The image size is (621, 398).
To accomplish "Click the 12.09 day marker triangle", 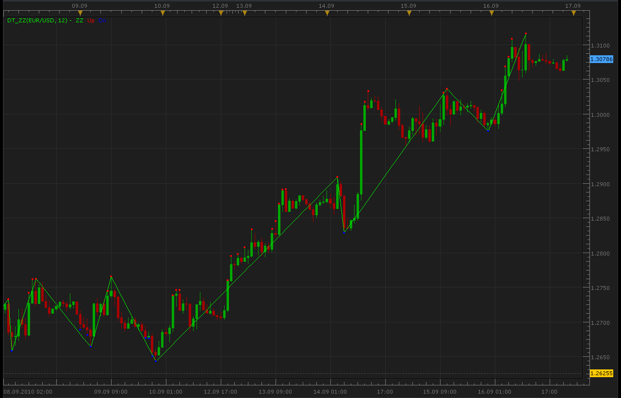I will (221, 14).
